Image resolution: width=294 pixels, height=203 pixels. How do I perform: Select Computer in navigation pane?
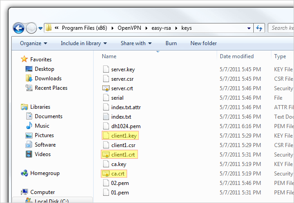pyautogui.click(x=43, y=192)
